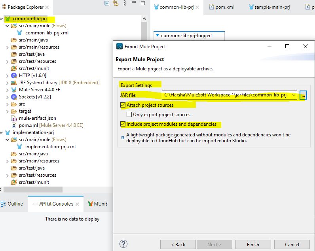Image resolution: width=315 pixels, height=251 pixels.
Task: Click the common-lib-prj.xml file icon
Action: pyautogui.click(x=19, y=32)
